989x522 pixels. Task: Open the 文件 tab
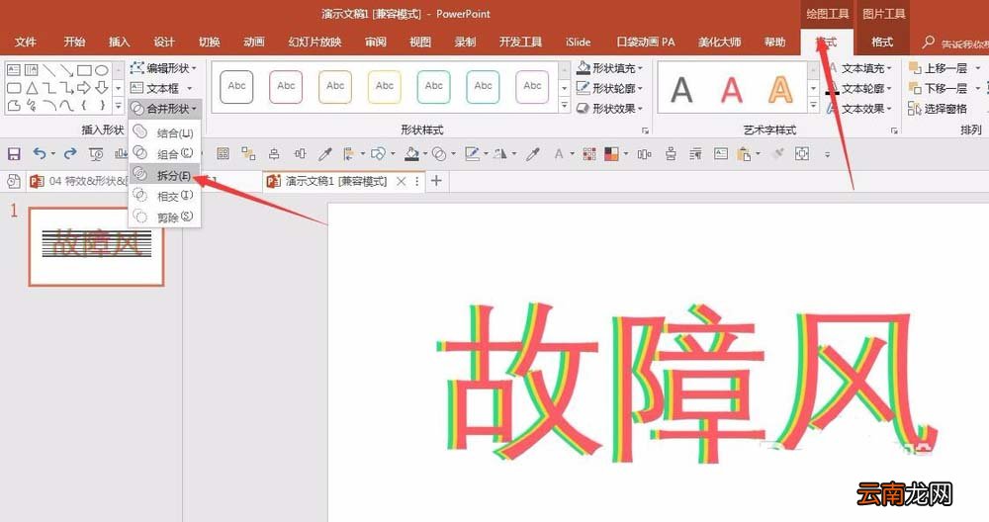26,42
